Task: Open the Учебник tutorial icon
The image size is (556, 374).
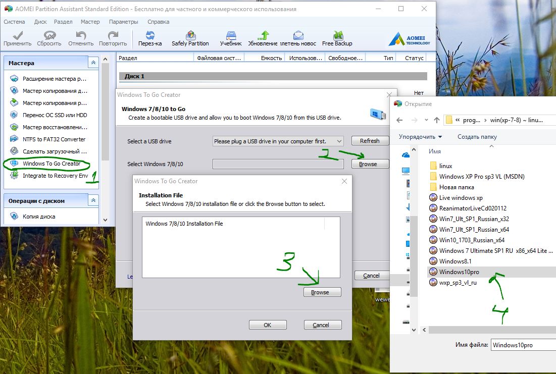Action: [x=231, y=35]
